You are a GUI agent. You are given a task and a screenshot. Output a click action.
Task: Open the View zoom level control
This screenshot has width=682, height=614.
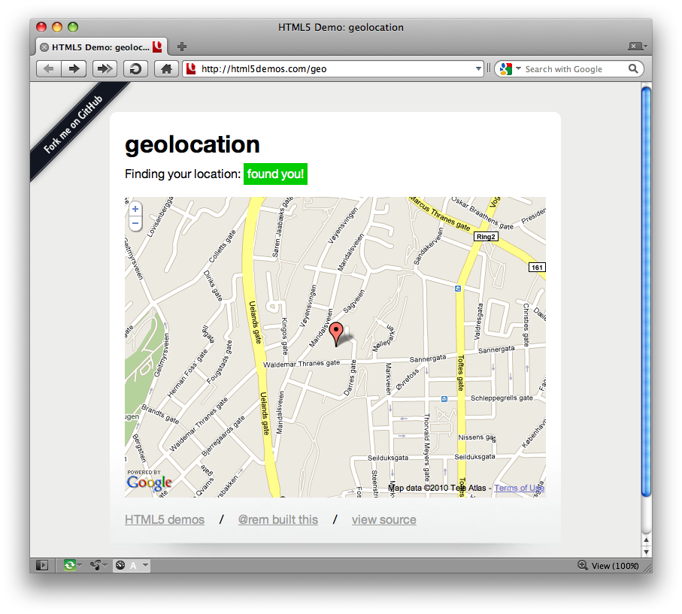(608, 565)
